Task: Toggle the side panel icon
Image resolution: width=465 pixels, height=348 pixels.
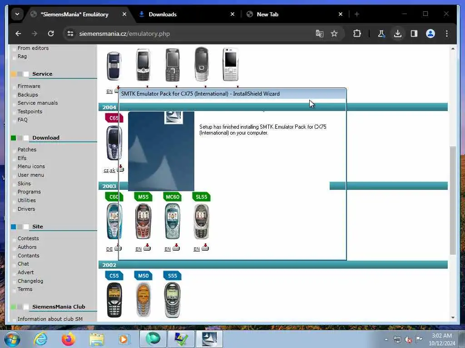Action: [414, 34]
